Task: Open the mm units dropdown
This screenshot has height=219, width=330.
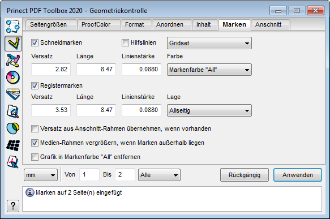Action: coord(41,175)
